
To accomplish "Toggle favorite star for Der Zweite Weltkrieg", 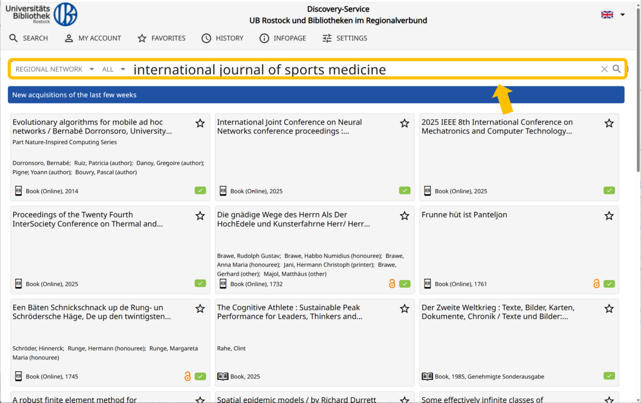I will [609, 309].
